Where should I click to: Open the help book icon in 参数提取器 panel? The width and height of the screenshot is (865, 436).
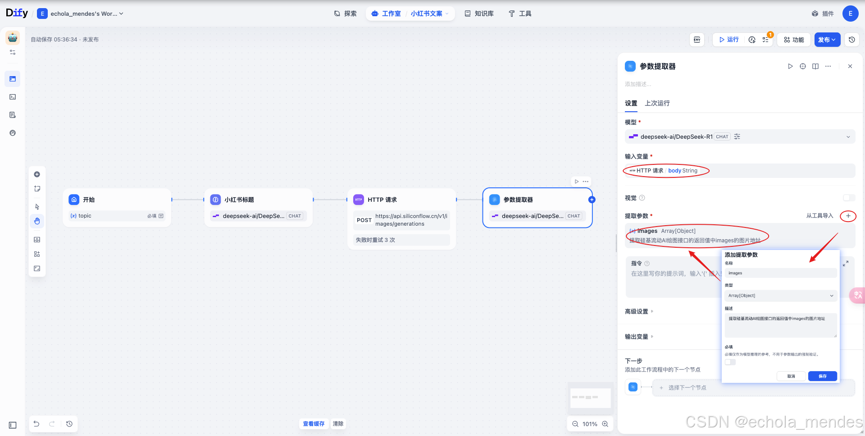815,66
